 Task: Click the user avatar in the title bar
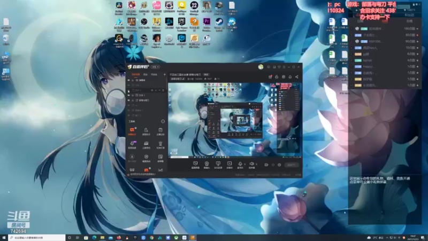click(261, 67)
